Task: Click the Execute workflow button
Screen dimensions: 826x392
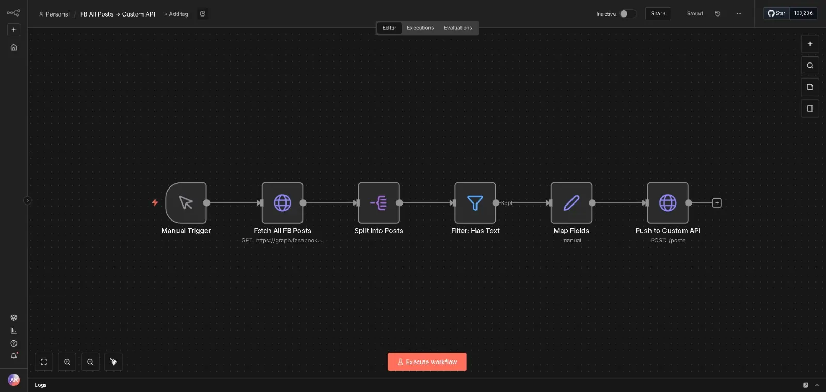Action: 427,362
